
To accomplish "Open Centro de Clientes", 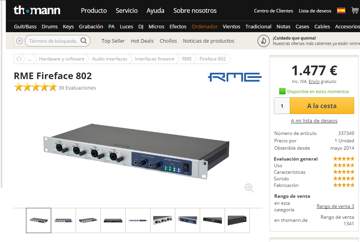I will 273,11.
